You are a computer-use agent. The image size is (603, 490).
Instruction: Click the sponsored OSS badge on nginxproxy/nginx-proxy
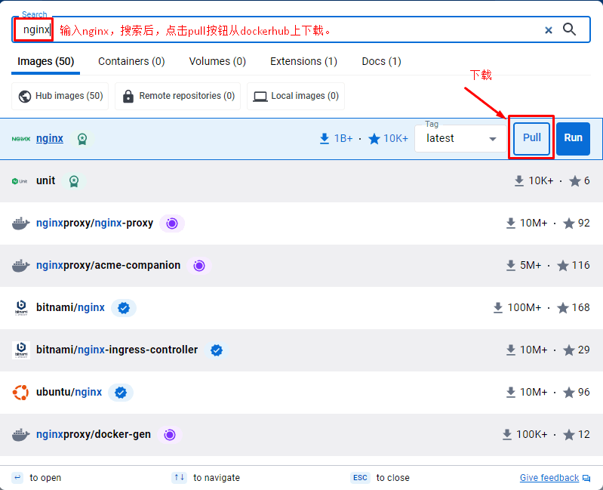click(172, 223)
